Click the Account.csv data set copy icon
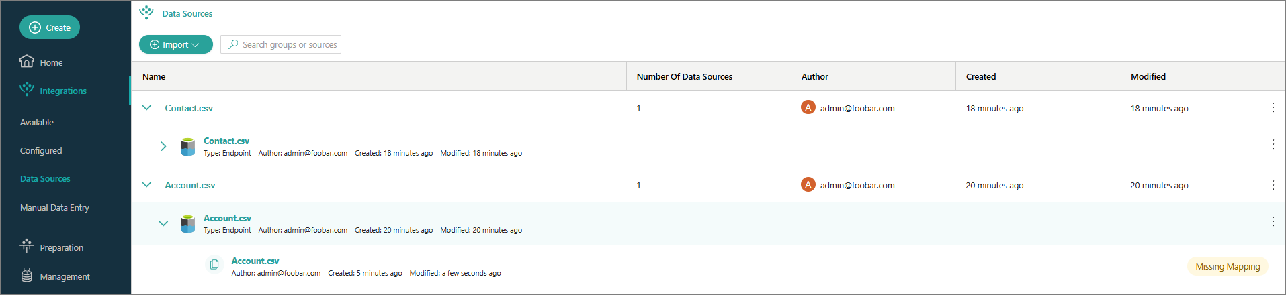The height and width of the screenshot is (295, 1286). [214, 264]
